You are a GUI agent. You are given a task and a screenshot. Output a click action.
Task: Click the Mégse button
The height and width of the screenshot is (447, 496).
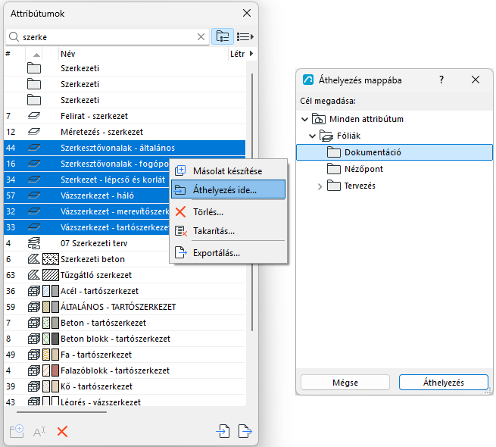[x=345, y=383]
